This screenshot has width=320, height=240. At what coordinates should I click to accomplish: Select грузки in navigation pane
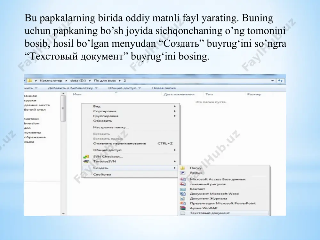click(30, 100)
